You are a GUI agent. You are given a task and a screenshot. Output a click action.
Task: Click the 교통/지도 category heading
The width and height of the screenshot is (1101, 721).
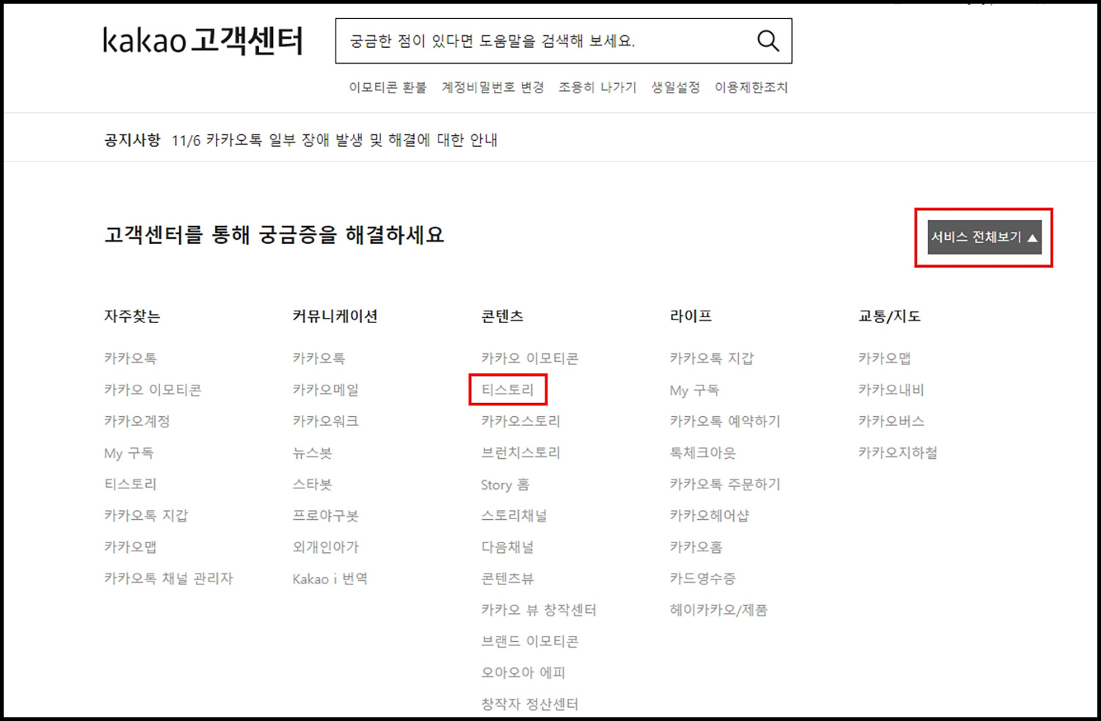[890, 316]
